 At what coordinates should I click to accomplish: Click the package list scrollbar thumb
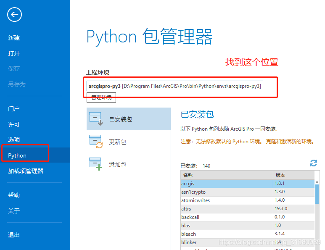point(317,194)
